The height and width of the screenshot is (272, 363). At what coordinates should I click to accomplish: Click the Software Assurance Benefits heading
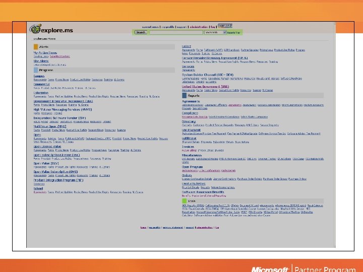[x=203, y=192]
